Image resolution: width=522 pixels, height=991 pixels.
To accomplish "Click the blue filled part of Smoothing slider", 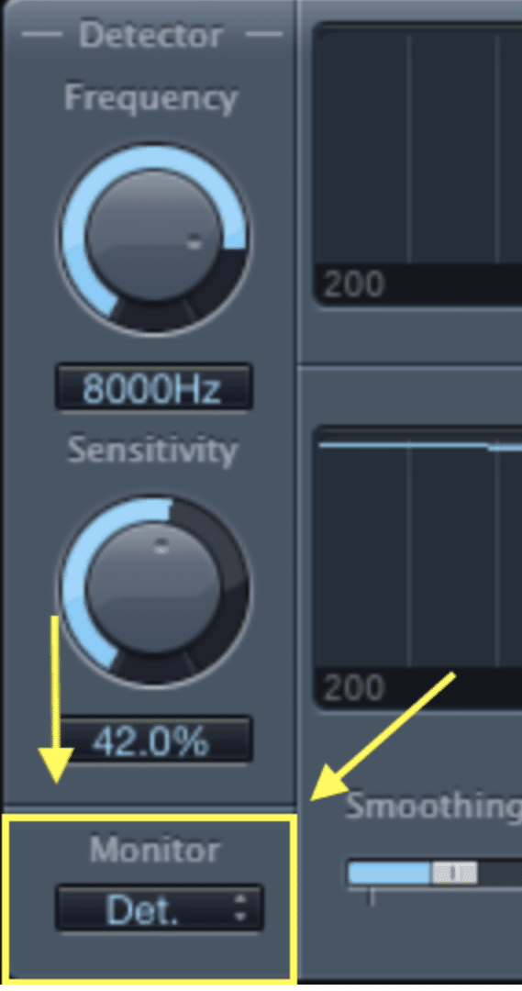I will (390, 873).
